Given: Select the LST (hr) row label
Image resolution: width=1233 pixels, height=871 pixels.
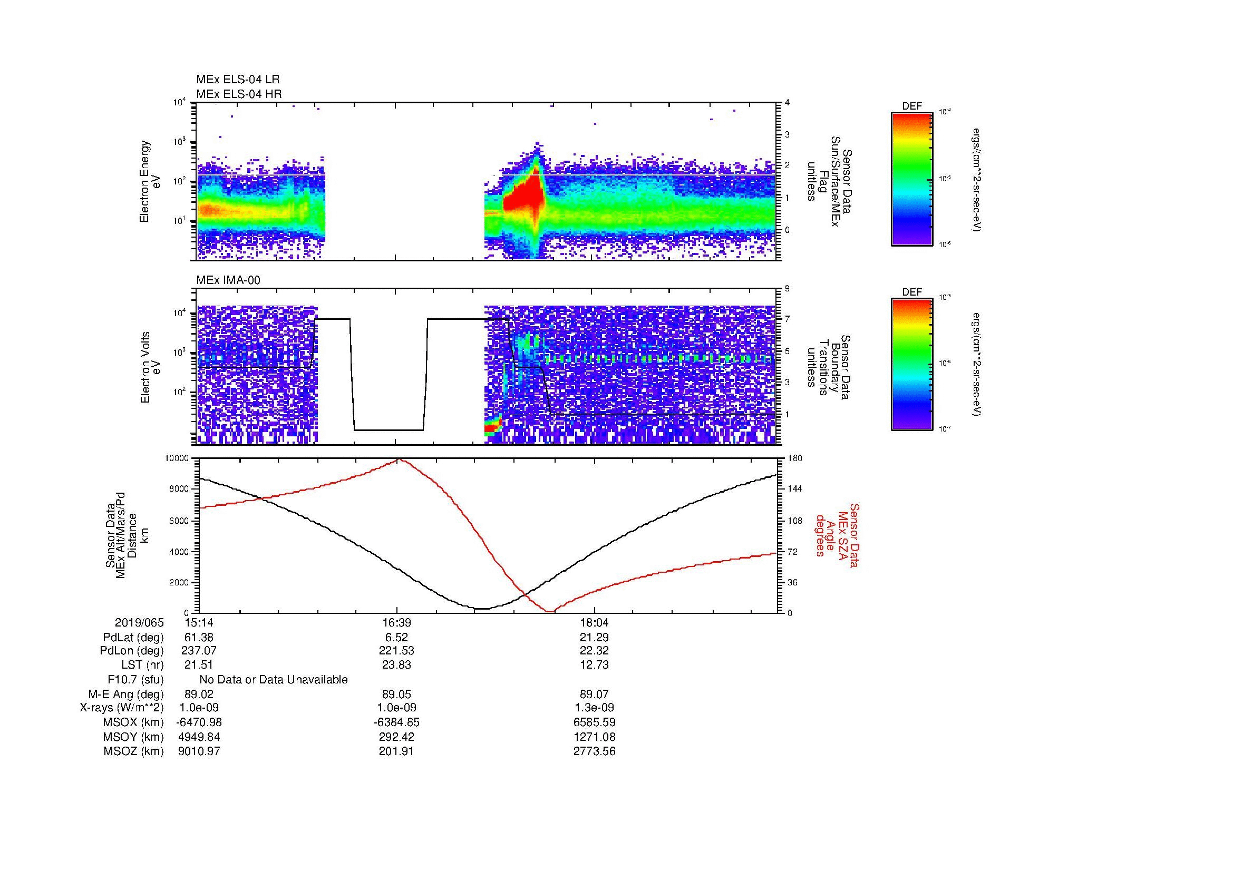Looking at the screenshot, I should pos(142,665).
